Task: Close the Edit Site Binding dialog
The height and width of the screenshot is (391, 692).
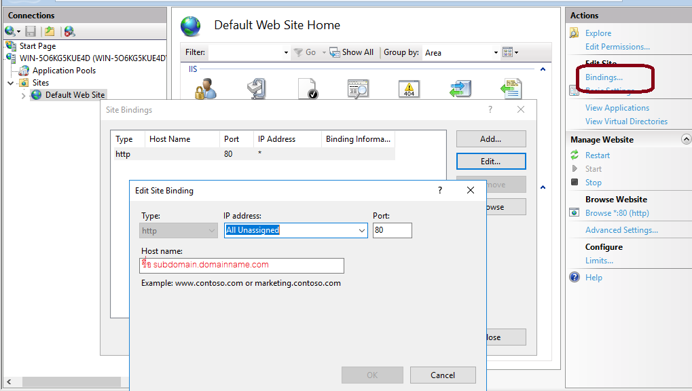Action: point(471,190)
